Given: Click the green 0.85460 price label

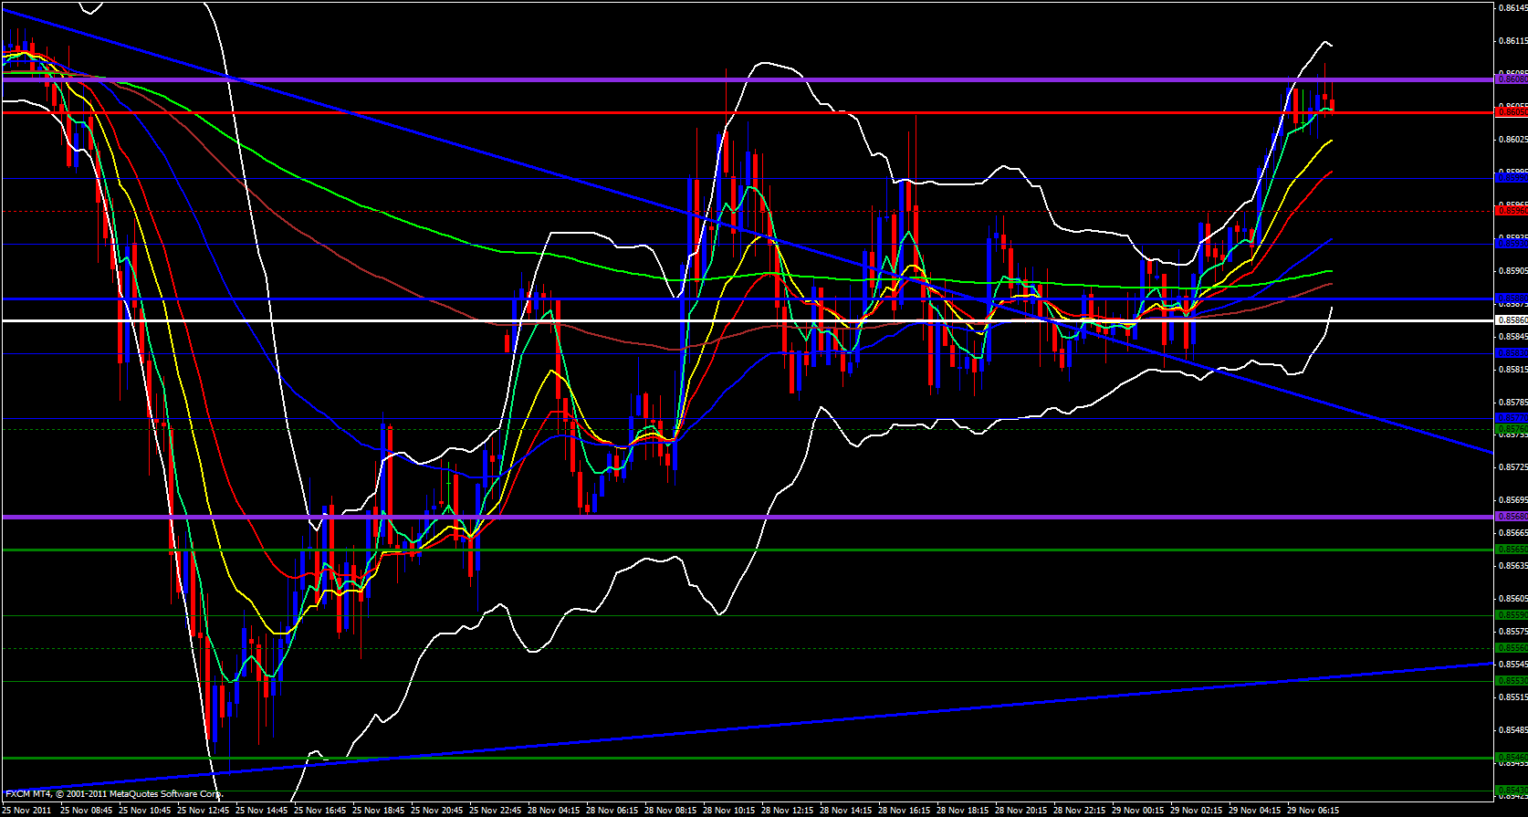Looking at the screenshot, I should (1511, 758).
